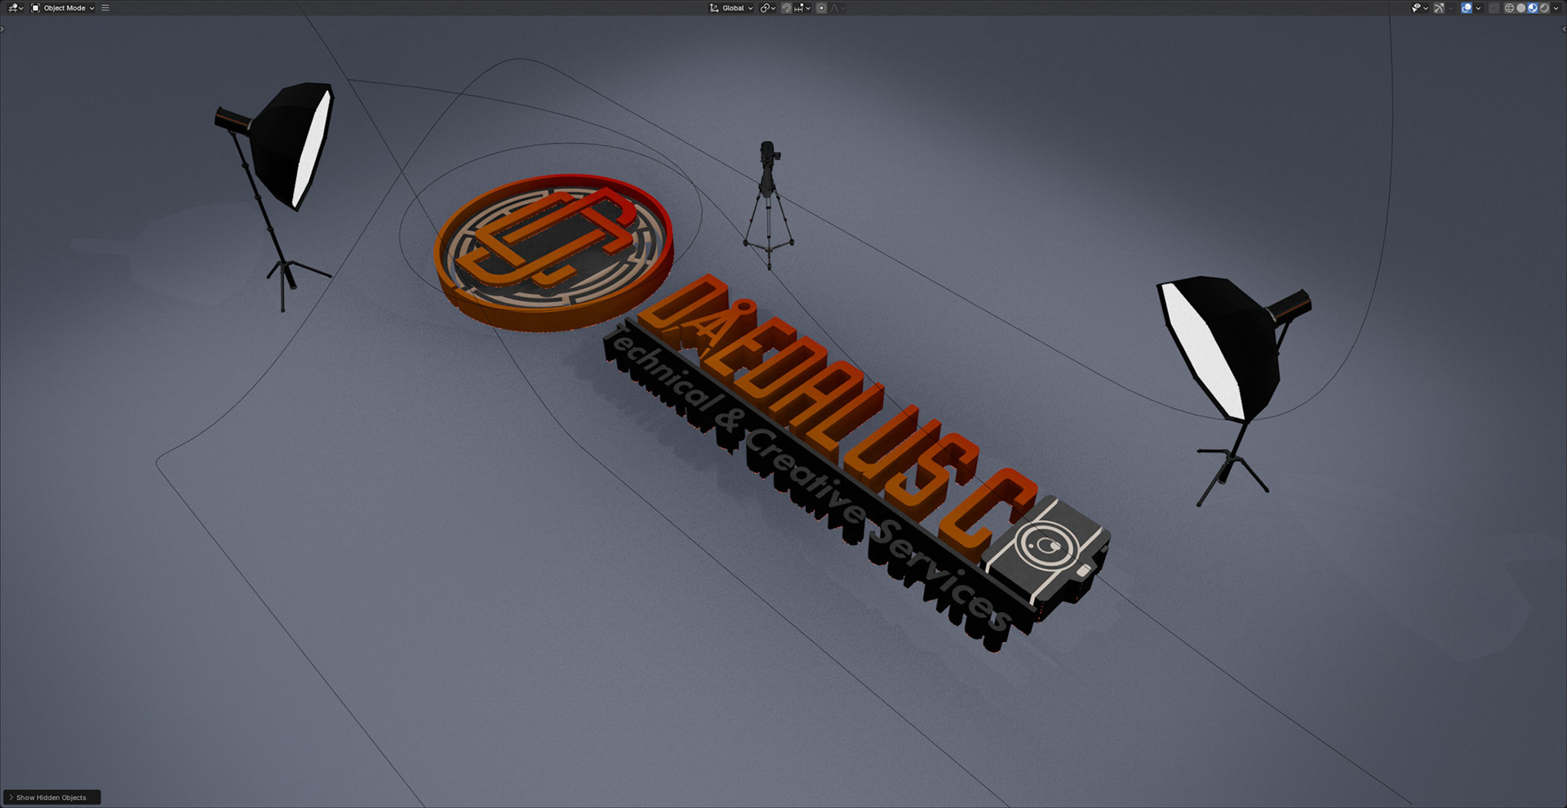This screenshot has height=808, width=1567.
Task: Switch to Wireframe viewport shading
Action: 1509,8
